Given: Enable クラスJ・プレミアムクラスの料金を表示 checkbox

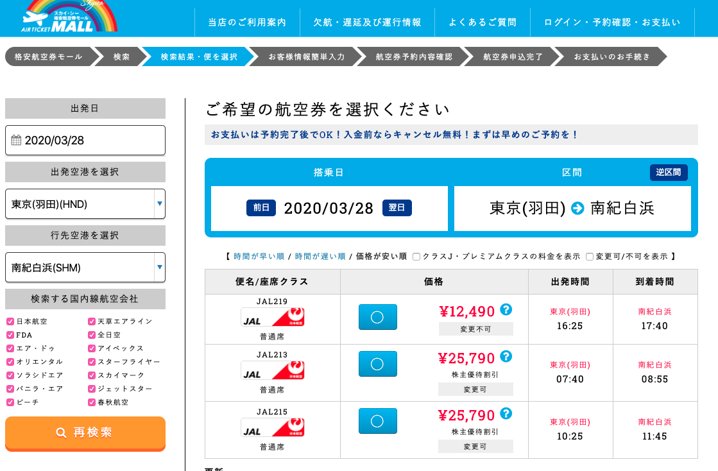Looking at the screenshot, I should [x=416, y=257].
